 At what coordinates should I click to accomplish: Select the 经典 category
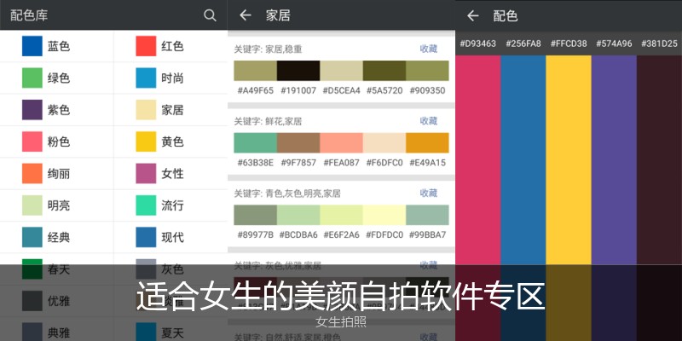tap(57, 237)
